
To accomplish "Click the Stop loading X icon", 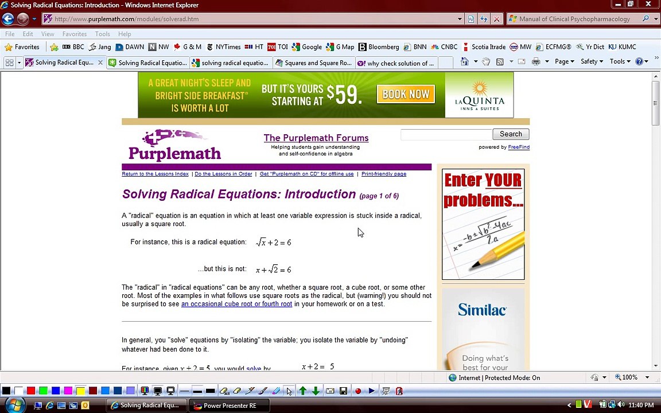I will 496,19.
